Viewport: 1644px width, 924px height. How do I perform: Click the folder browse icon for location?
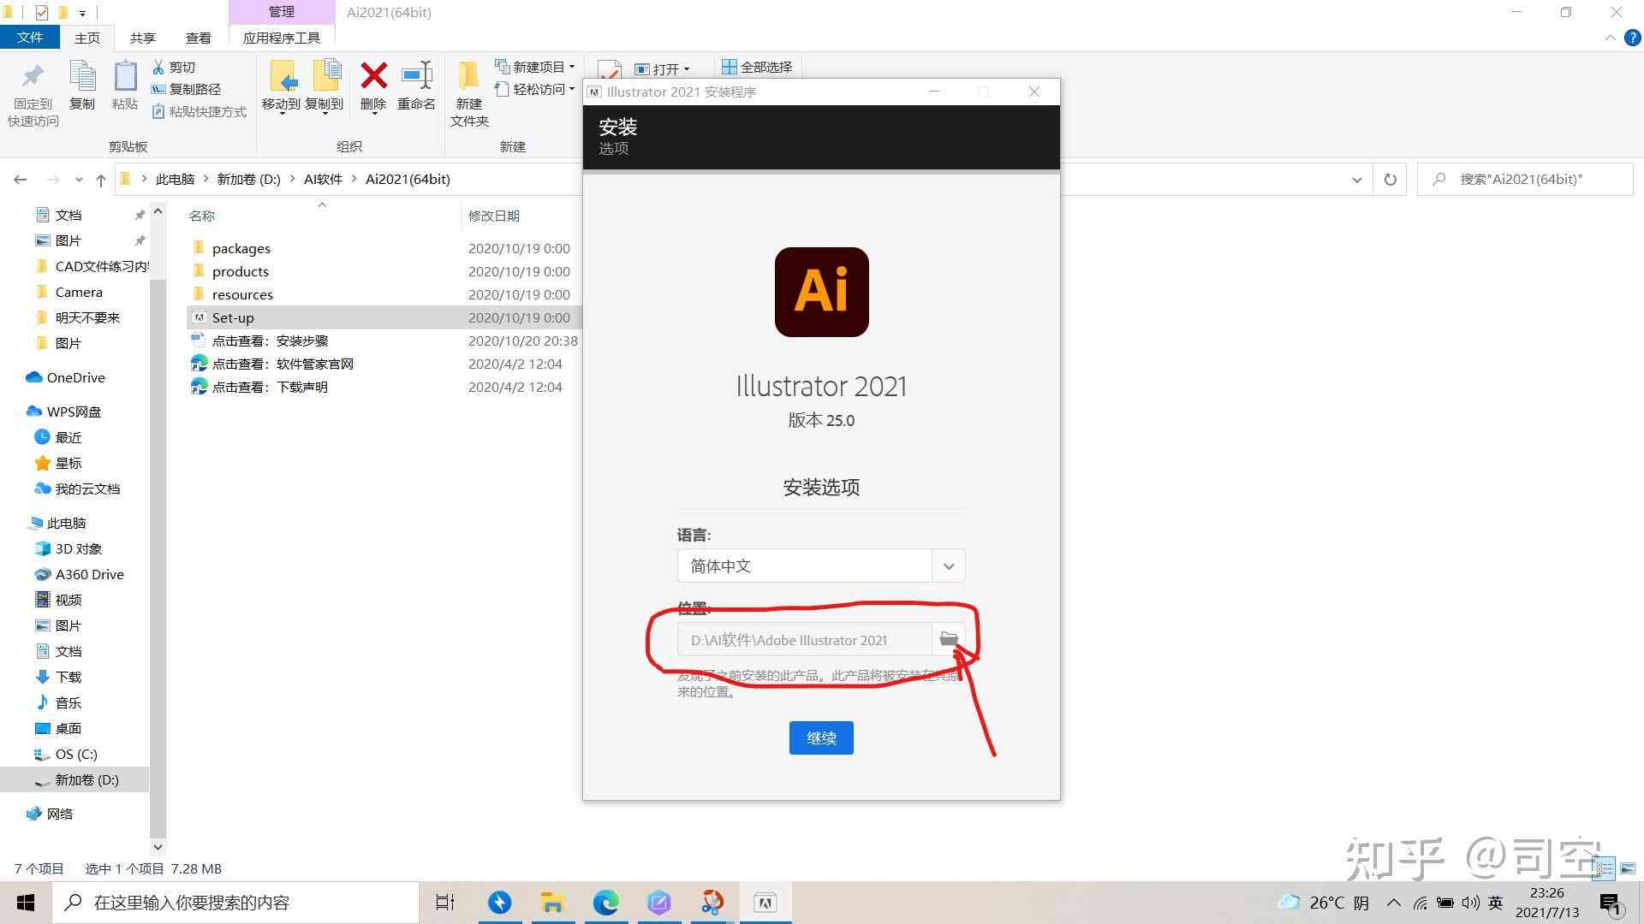947,640
